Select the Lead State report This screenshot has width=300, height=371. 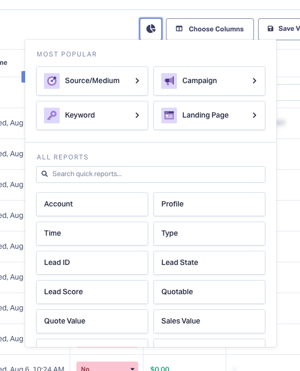(x=209, y=263)
